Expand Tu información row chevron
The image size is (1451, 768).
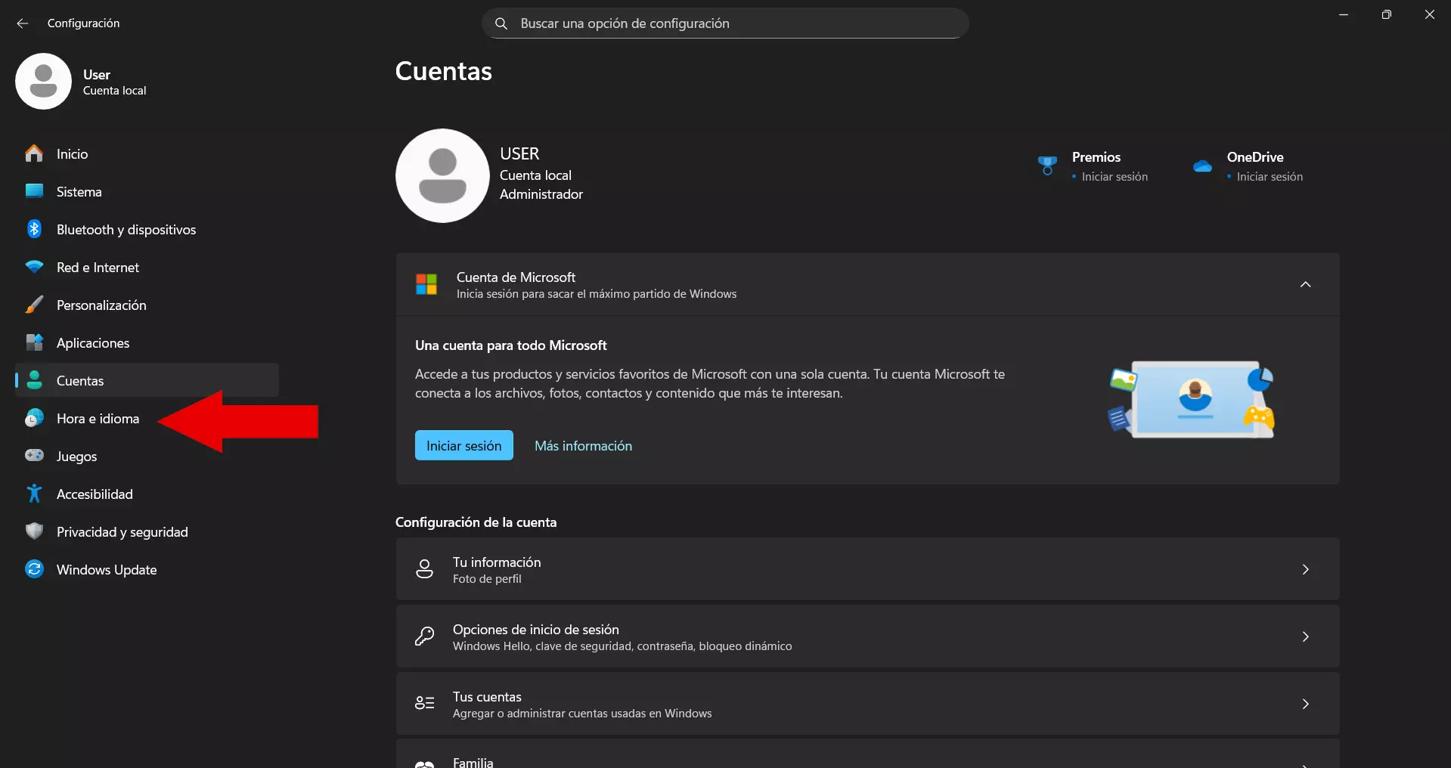[x=1305, y=569]
